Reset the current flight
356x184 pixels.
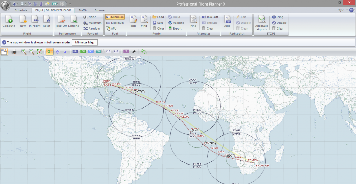pyautogui.click(x=47, y=21)
